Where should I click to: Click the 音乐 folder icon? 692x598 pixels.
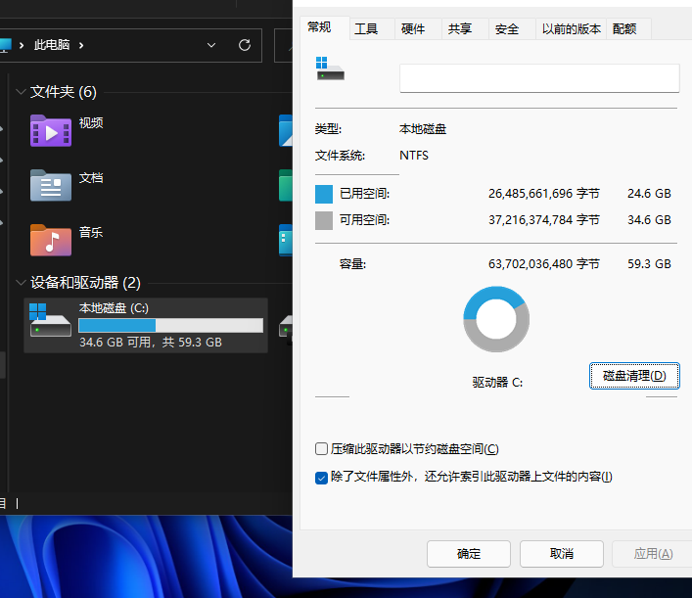pos(50,240)
